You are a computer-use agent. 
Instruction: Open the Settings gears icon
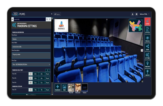click(x=148, y=56)
